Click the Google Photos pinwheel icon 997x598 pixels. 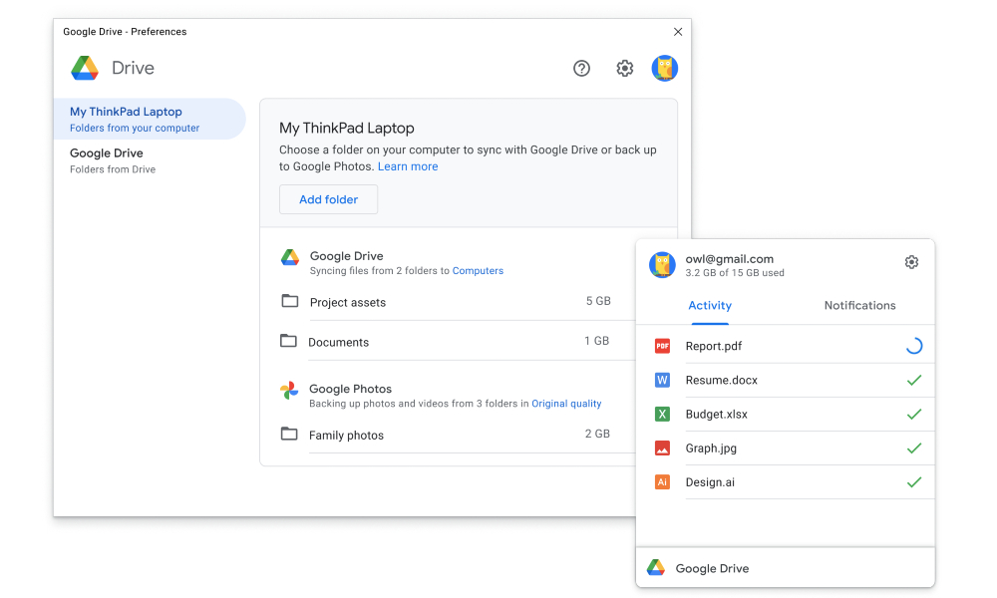point(289,390)
